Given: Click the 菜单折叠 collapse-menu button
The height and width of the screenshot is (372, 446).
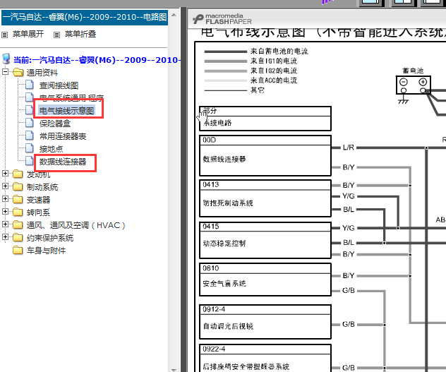Looking at the screenshot, I should coord(80,34).
